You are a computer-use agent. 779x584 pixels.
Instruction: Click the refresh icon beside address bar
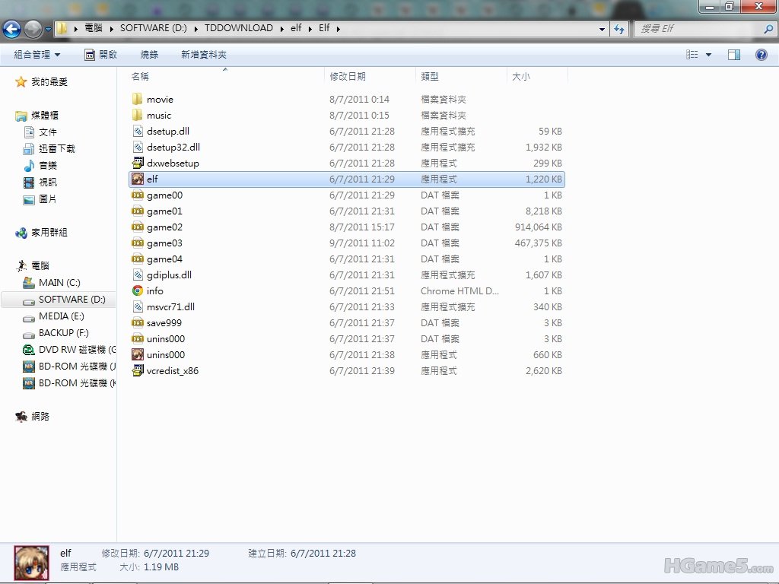tap(619, 29)
